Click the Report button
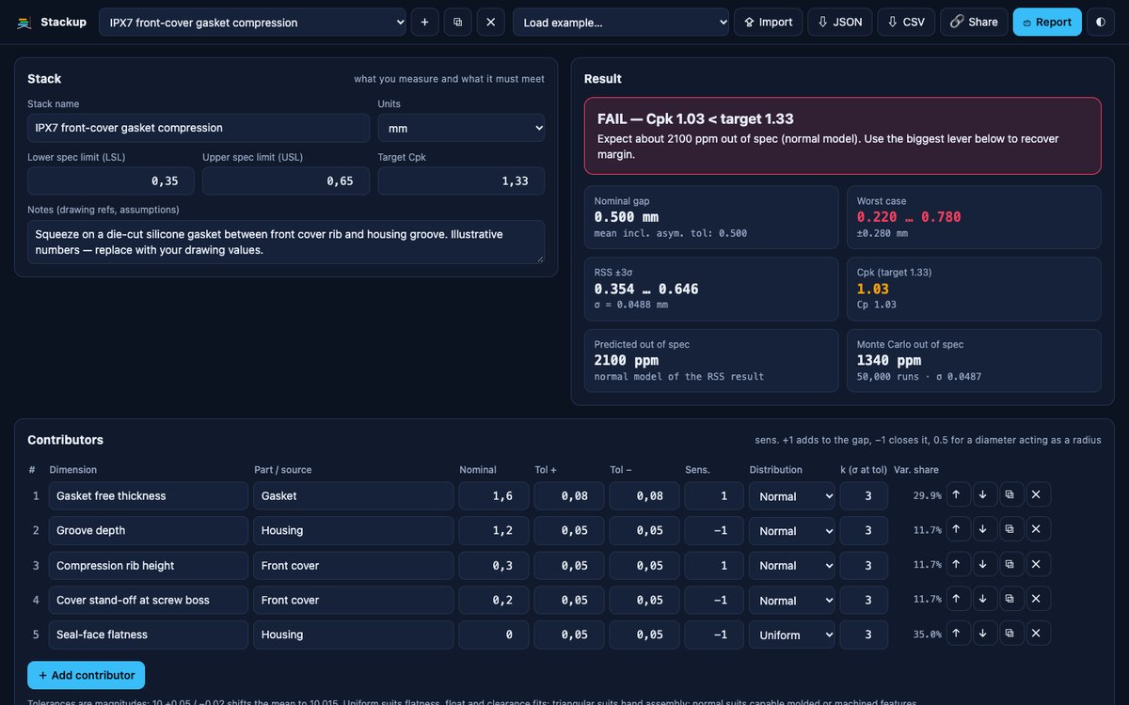This screenshot has width=1129, height=705. coord(1047,22)
